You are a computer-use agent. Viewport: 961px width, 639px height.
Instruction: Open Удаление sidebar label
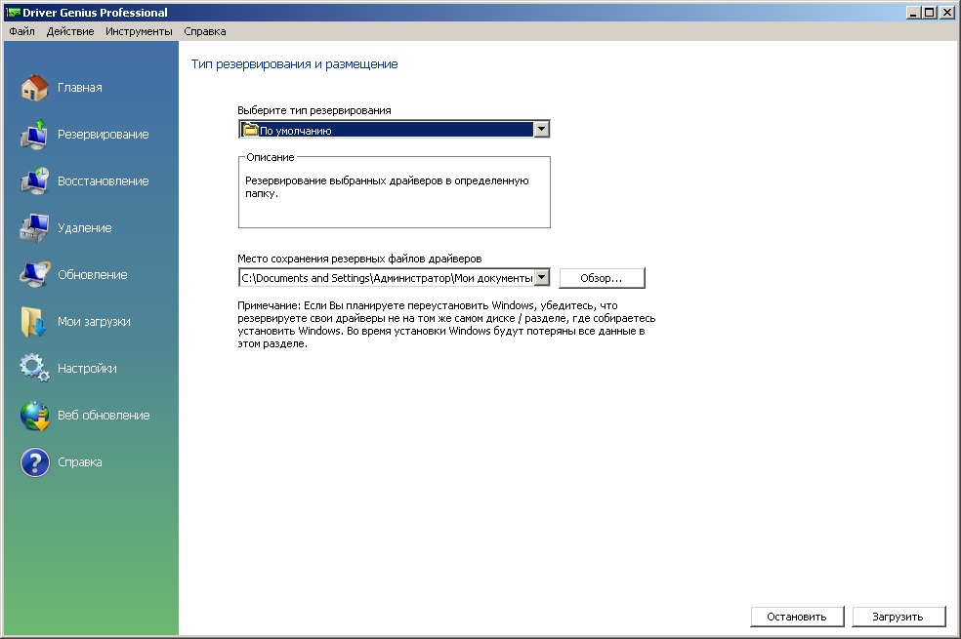[x=85, y=227]
